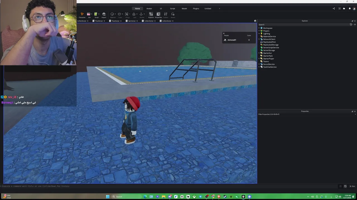Click the Explorer search history icon
357x200 pixels.
[x=351, y=24]
